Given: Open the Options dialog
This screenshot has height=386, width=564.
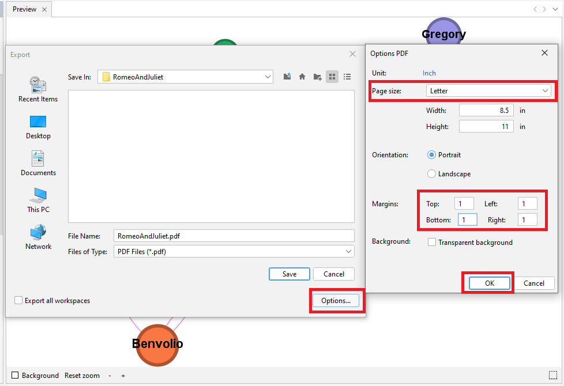Looking at the screenshot, I should 336,300.
